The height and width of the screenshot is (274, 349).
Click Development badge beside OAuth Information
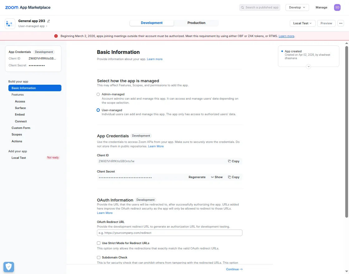tap(146, 200)
